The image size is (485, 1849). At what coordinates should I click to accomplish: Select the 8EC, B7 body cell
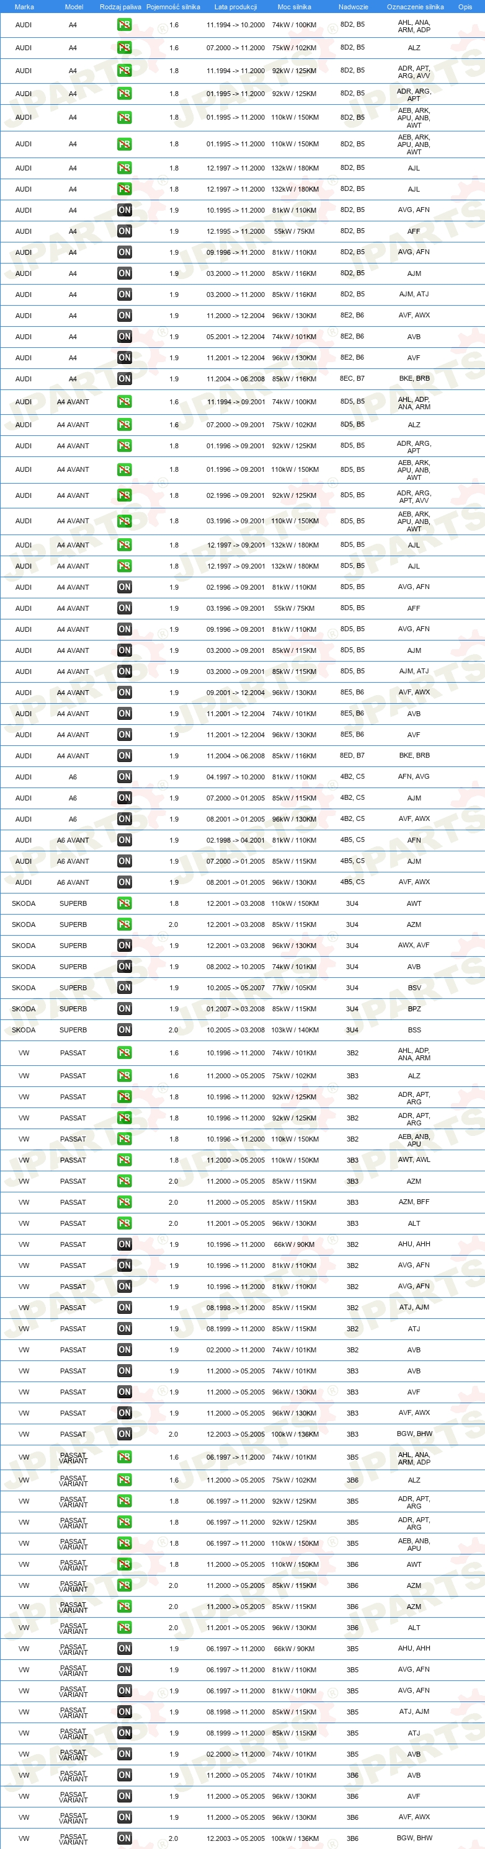352,378
